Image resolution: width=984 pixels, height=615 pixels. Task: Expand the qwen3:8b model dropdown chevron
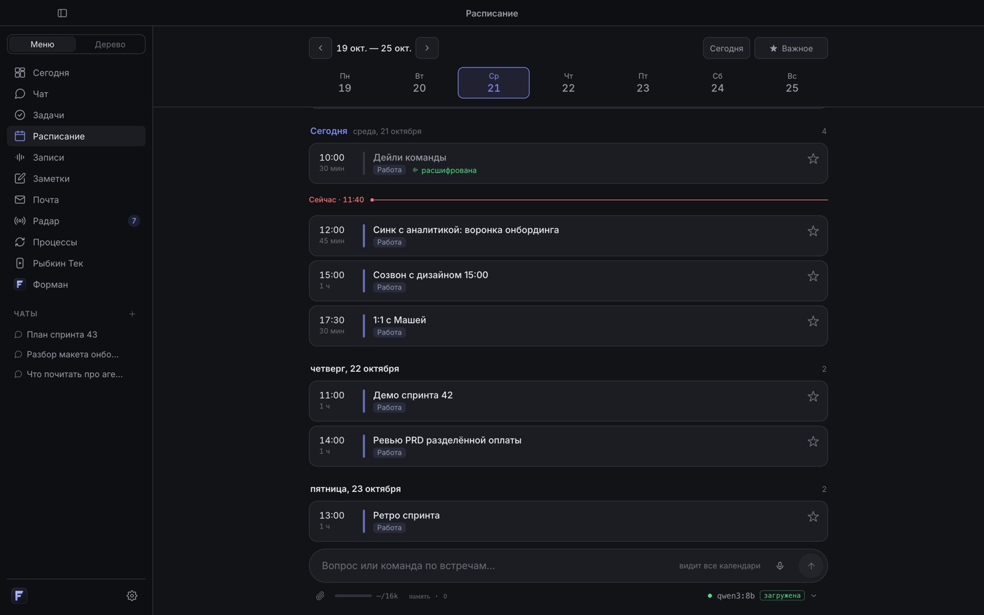click(814, 596)
